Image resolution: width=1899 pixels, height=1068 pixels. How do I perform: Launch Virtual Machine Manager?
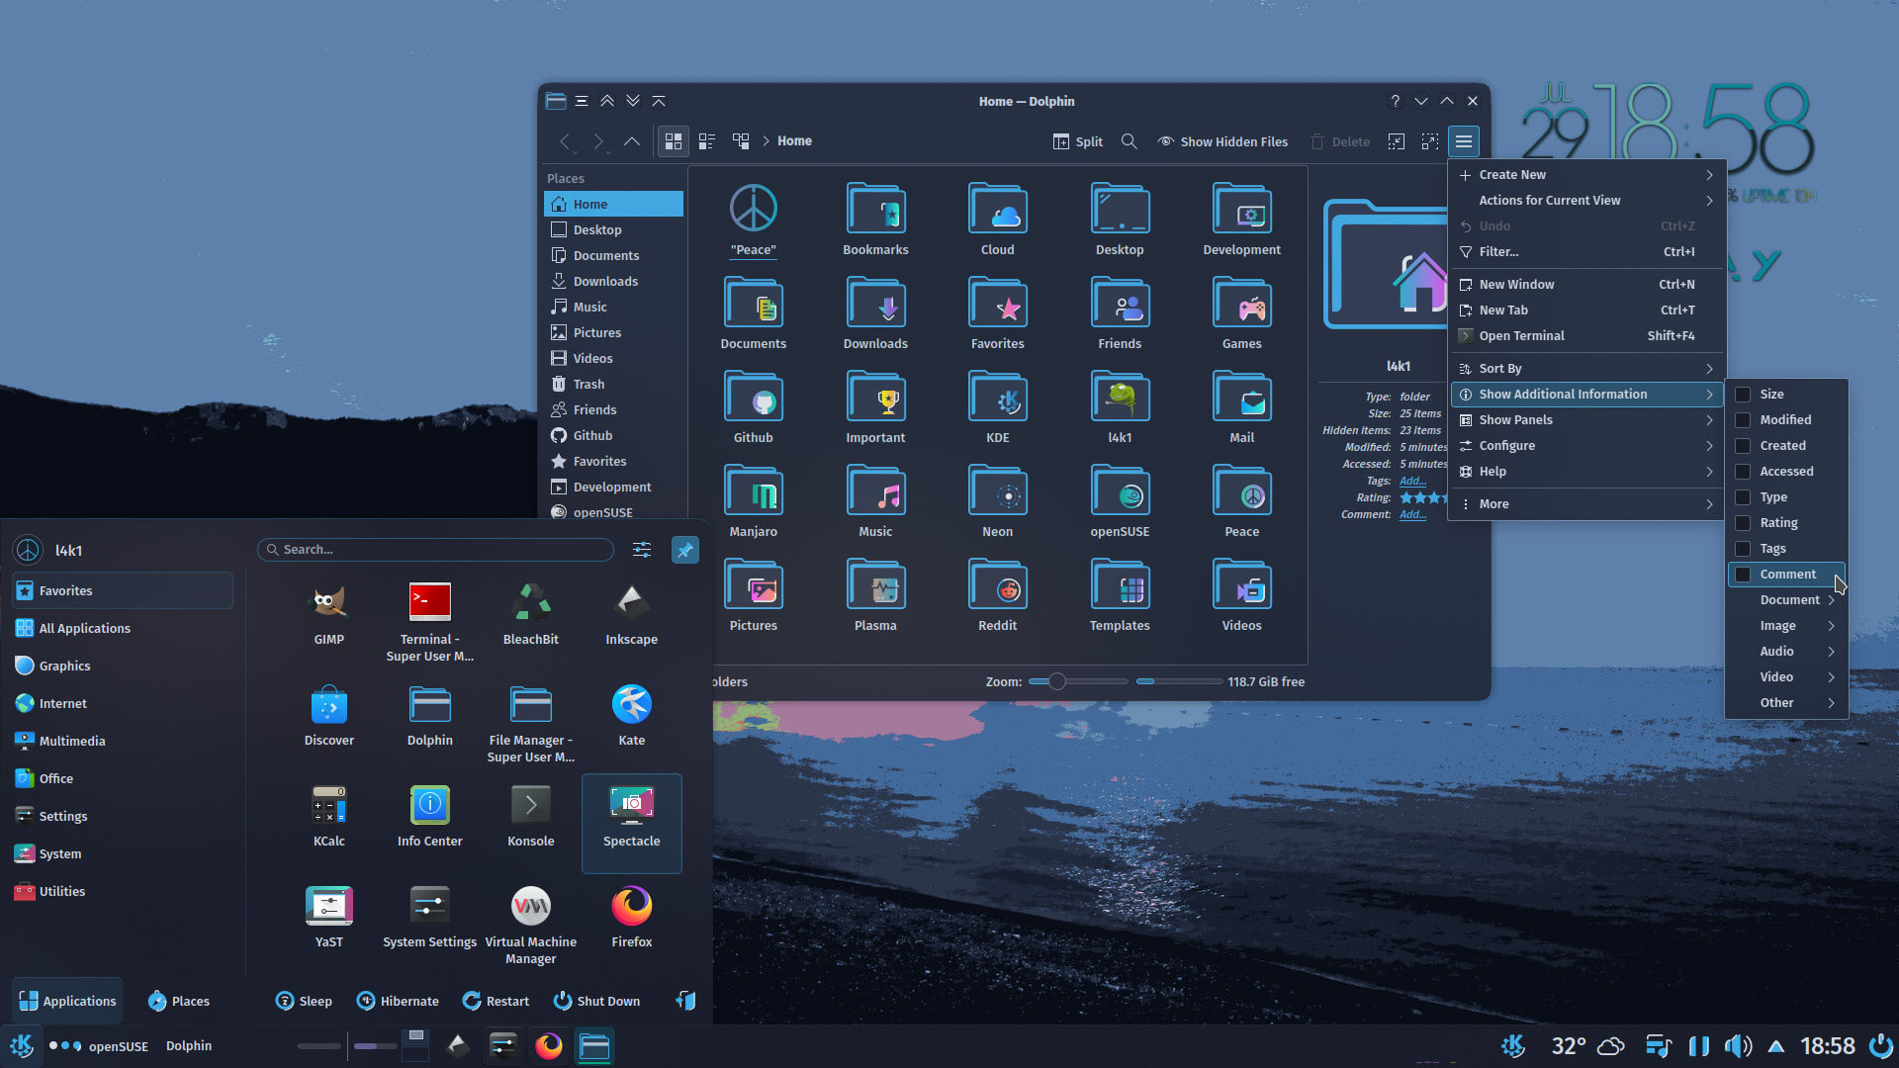(x=531, y=925)
